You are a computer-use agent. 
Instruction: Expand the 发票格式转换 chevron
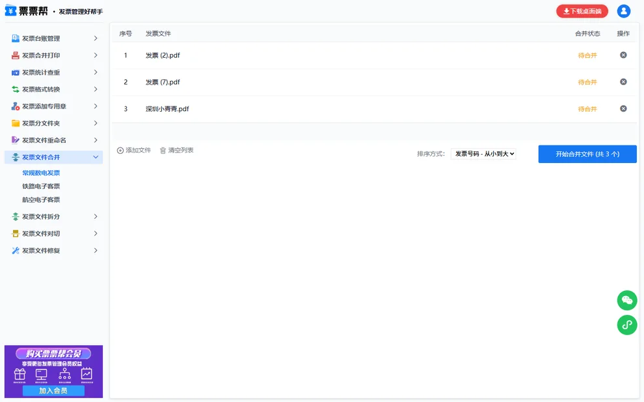coord(96,89)
